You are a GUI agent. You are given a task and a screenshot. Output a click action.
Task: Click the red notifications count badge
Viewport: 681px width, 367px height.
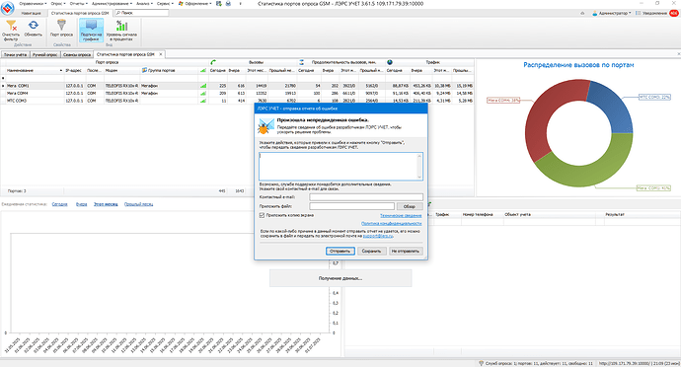674,14
